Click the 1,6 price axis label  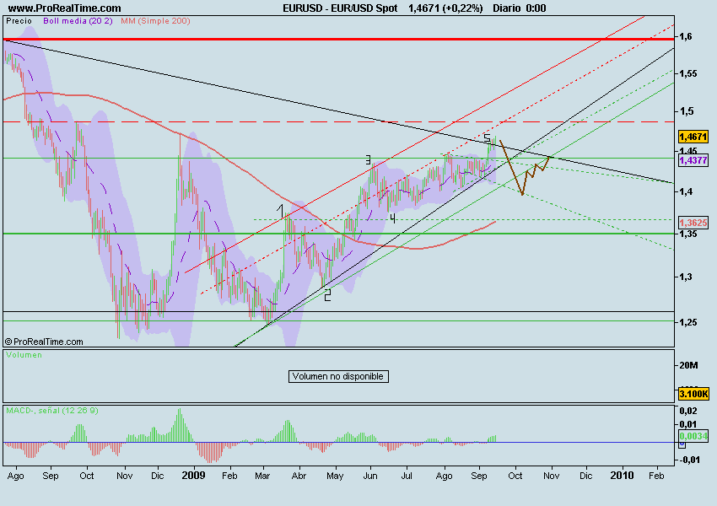(685, 36)
